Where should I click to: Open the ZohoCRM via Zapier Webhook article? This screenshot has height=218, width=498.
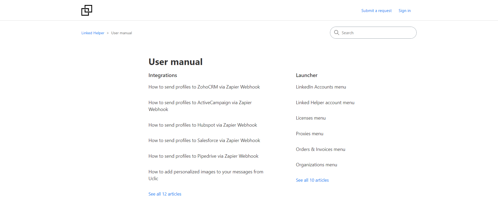[204, 87]
